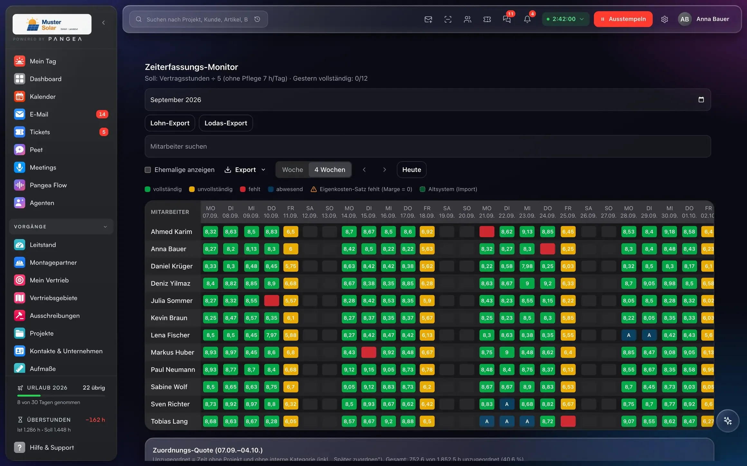747x466 pixels.
Task: Click the ticket icon in top bar
Action: (487, 19)
